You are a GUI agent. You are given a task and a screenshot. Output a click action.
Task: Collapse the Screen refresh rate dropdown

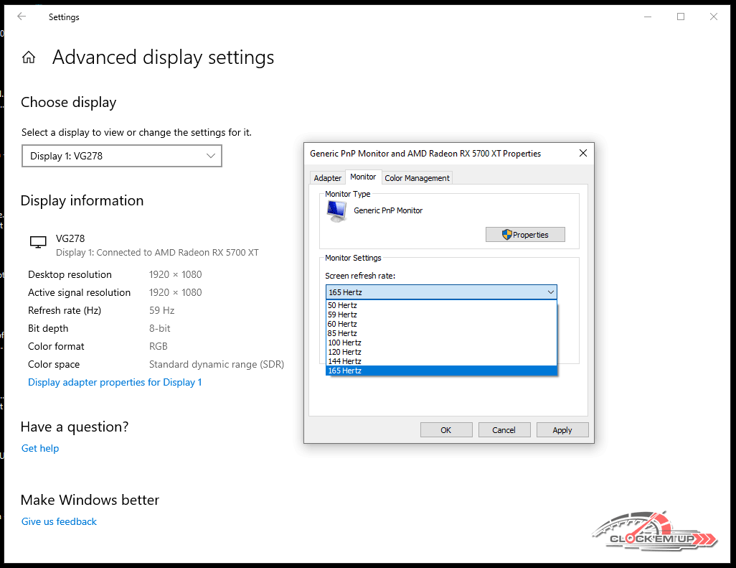pos(550,292)
